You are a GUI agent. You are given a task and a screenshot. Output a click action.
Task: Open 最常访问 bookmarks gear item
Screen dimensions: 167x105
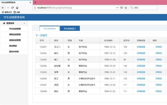7,12
